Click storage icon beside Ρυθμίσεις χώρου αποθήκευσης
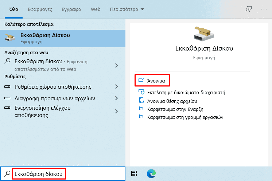Viewport: 272px width, 181px height. (7, 87)
